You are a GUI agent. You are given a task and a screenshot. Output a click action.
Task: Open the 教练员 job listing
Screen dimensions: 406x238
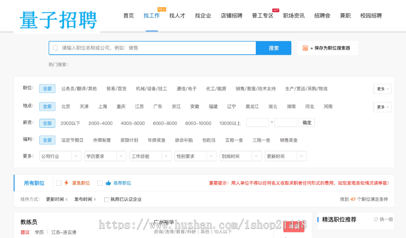(29, 222)
